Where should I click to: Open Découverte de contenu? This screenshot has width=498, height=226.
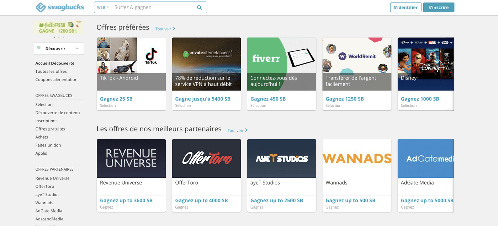(x=58, y=112)
